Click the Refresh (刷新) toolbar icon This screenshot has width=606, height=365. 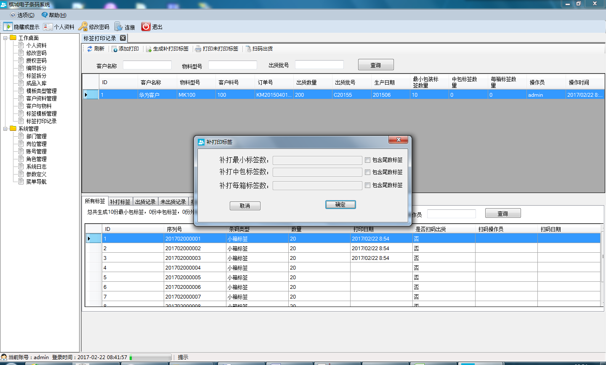click(x=90, y=49)
